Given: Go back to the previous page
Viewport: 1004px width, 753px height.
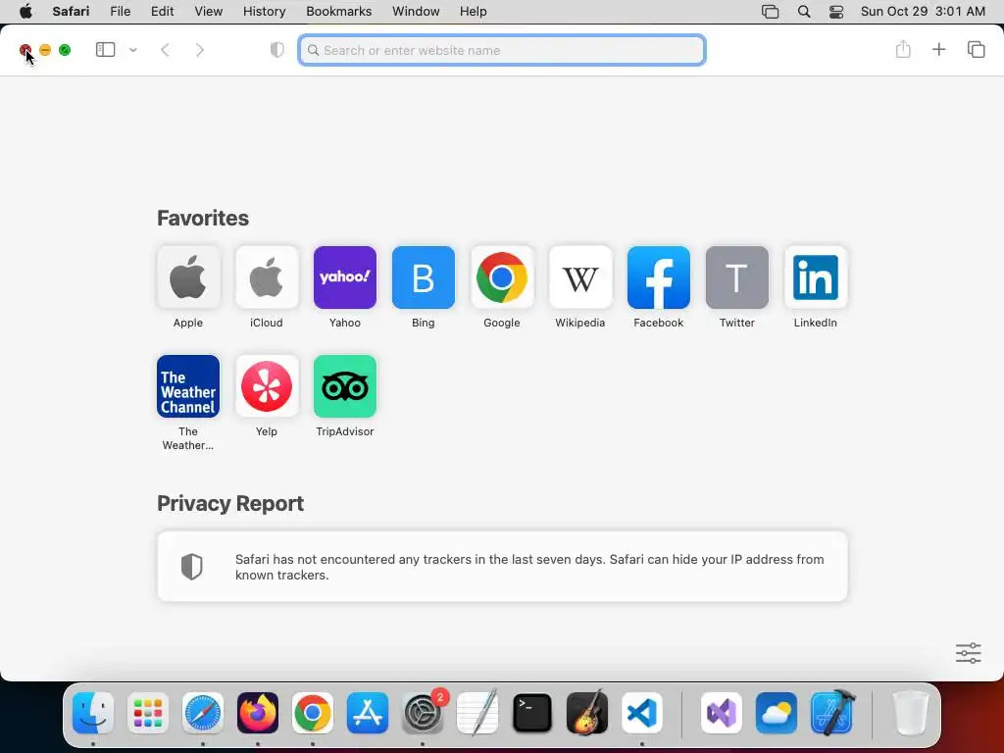Looking at the screenshot, I should (165, 50).
